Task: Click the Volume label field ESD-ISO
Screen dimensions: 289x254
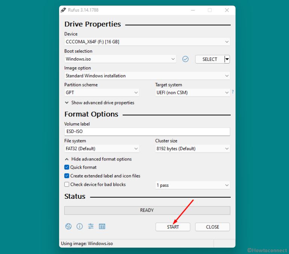Action: 147,132
